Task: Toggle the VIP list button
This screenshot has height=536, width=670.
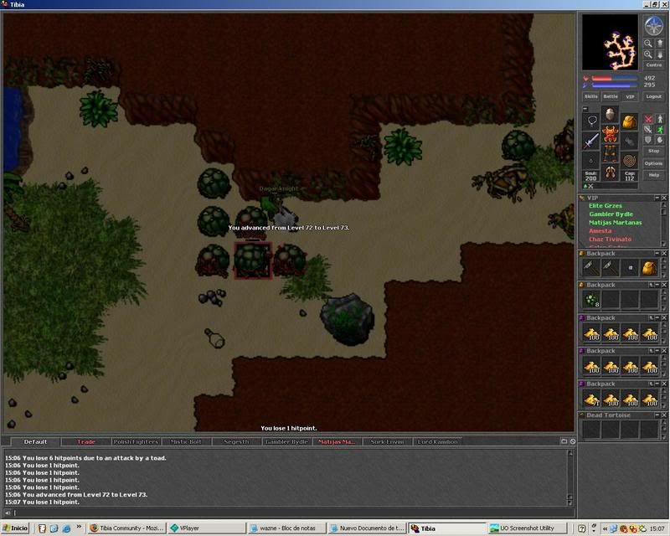Action: 630,96
